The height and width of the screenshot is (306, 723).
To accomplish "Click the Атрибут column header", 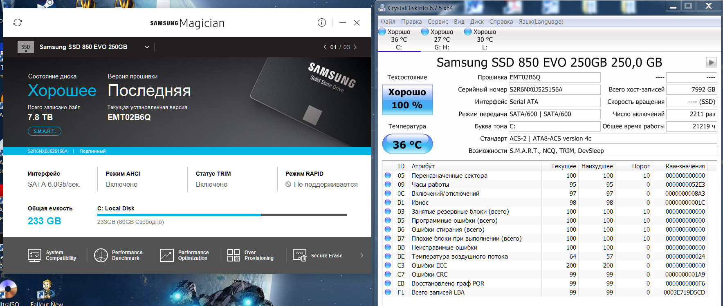I will coord(475,166).
